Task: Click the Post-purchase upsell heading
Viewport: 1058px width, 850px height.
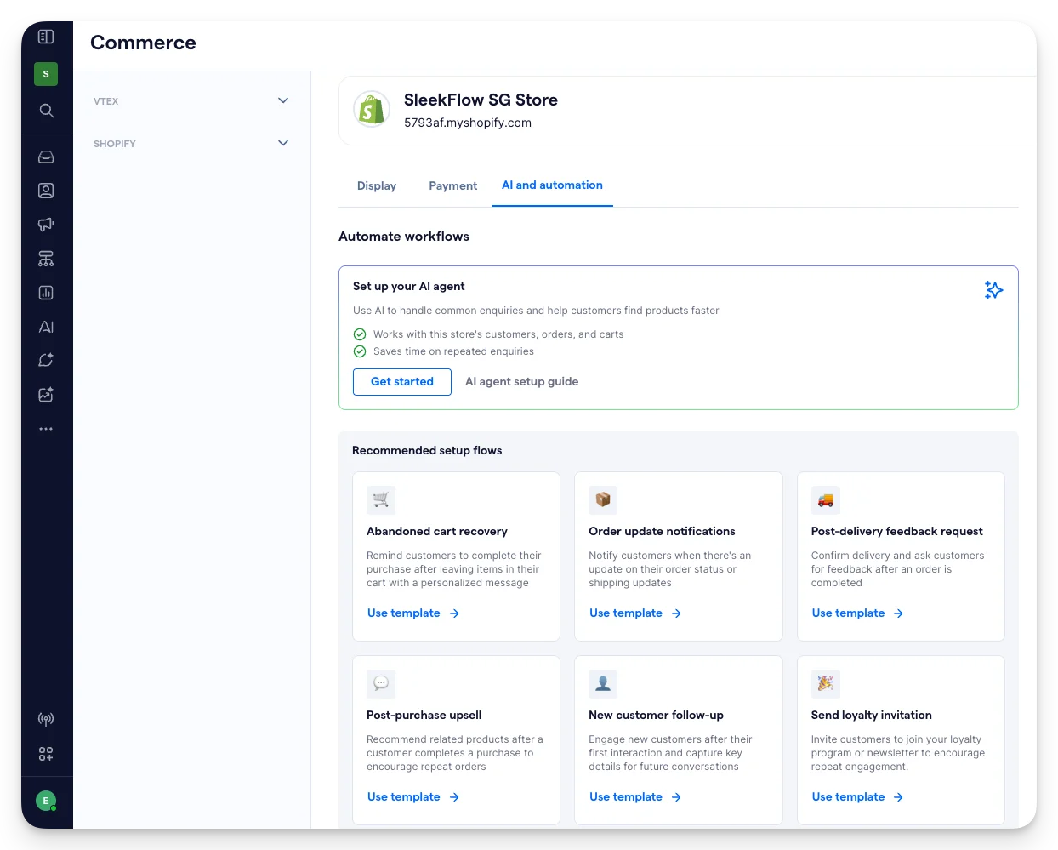Action: coord(424,715)
